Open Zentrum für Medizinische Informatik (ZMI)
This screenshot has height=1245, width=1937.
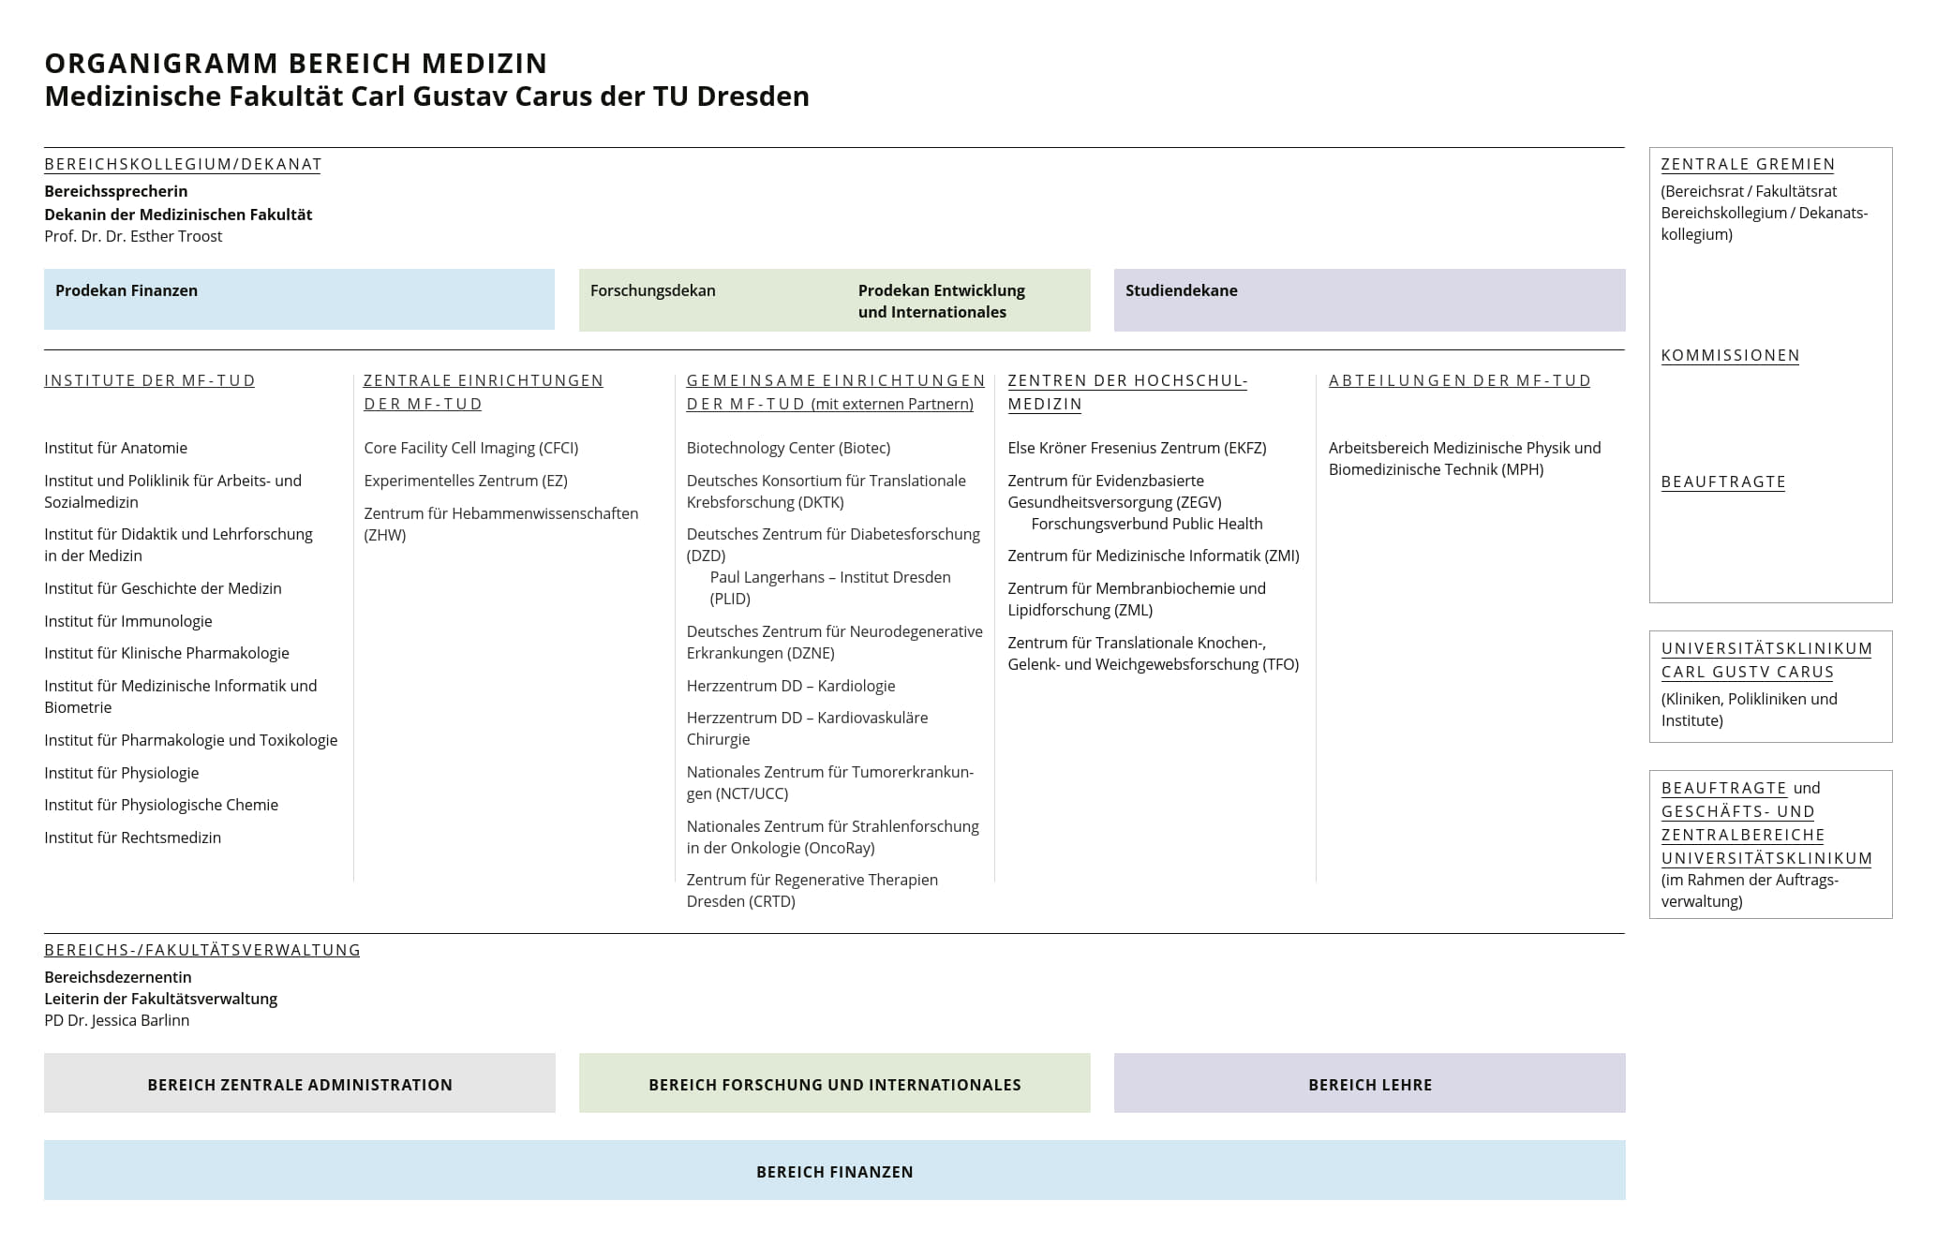click(x=1153, y=556)
